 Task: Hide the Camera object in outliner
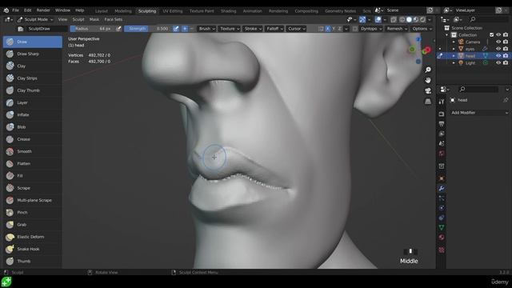[x=498, y=42]
